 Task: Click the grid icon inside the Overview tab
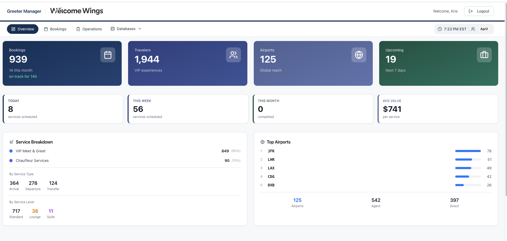pos(13,29)
